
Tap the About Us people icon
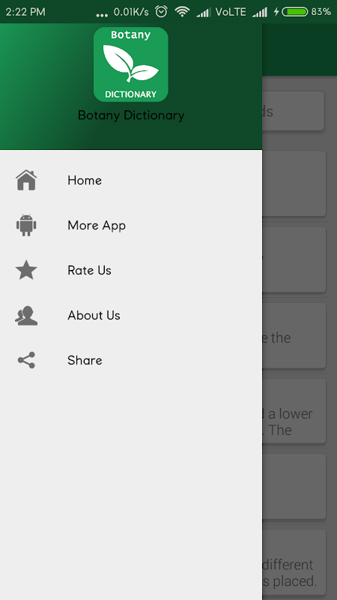coord(26,315)
